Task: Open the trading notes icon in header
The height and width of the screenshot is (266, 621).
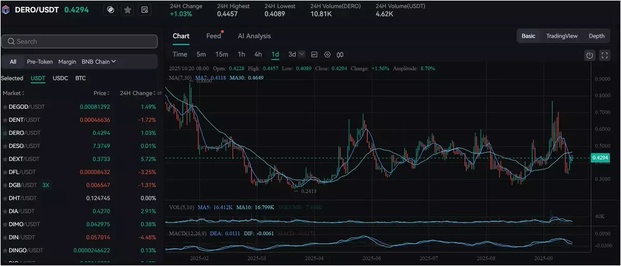Action: click(x=144, y=10)
